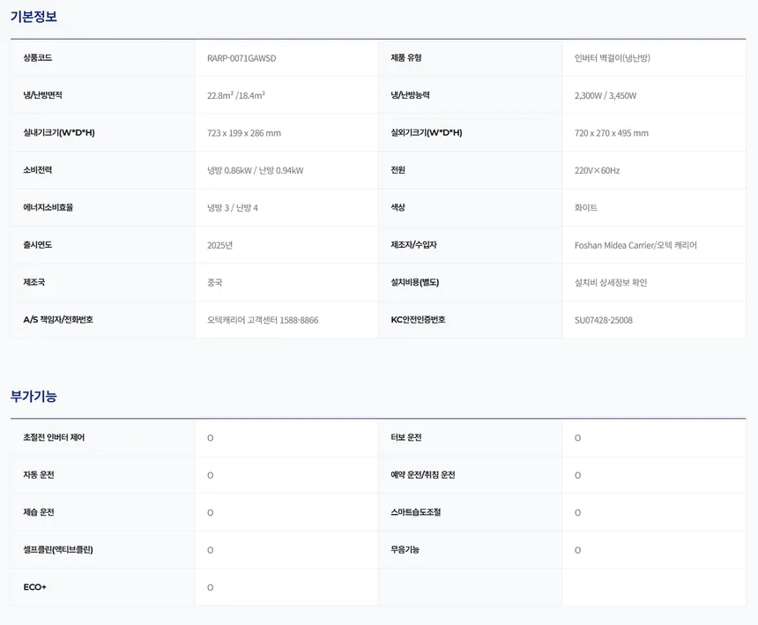Select the 제품 유형 label
Image resolution: width=758 pixels, height=625 pixels.
click(x=406, y=57)
